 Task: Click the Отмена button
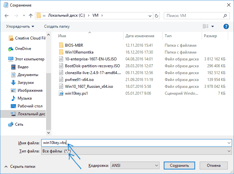(213, 166)
